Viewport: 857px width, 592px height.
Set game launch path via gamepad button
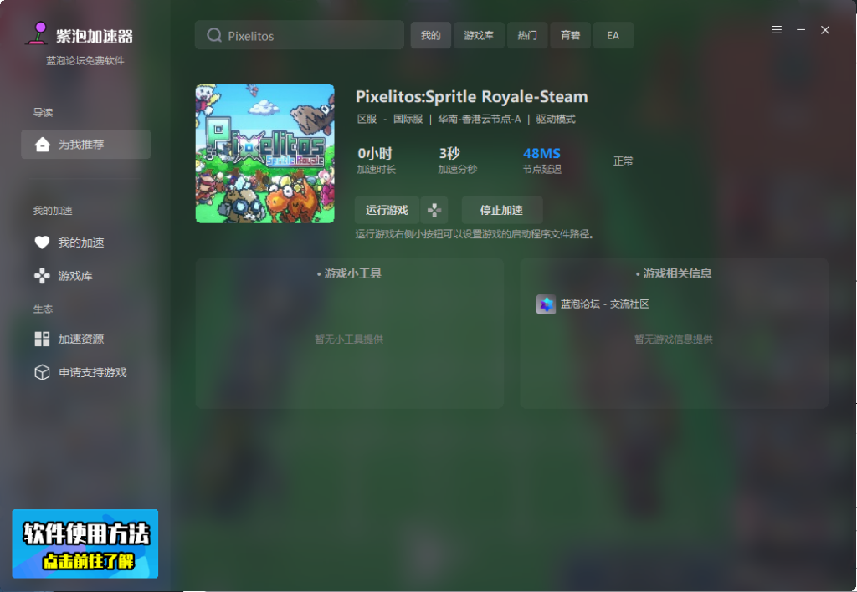(x=434, y=210)
